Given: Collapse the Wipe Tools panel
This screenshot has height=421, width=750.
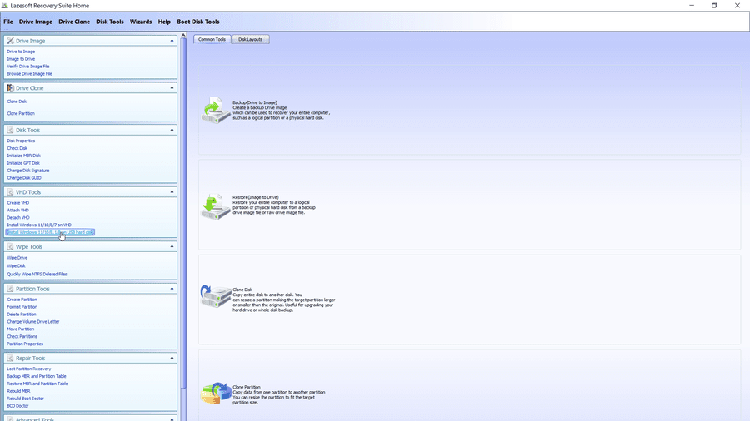Looking at the screenshot, I should (172, 247).
